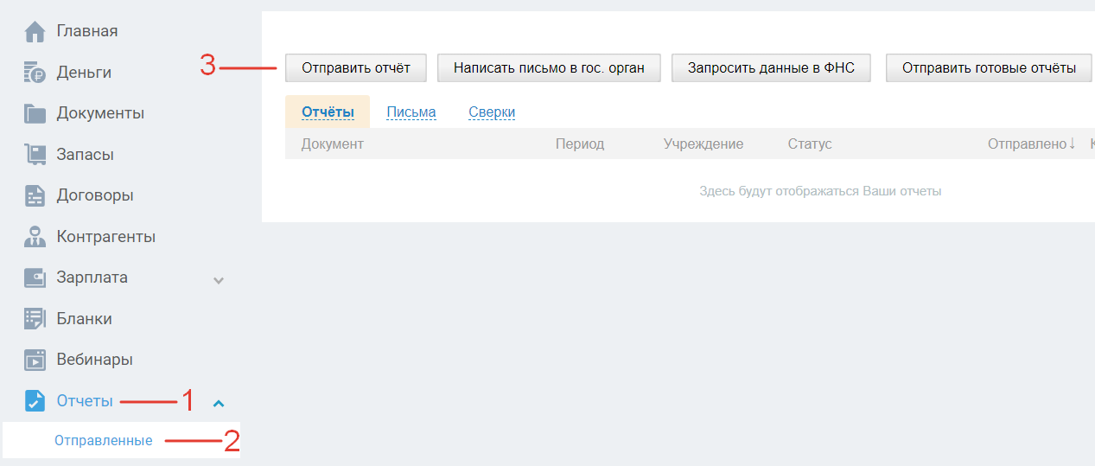Click the Учреждение column header
The height and width of the screenshot is (466, 1095).
(x=703, y=144)
